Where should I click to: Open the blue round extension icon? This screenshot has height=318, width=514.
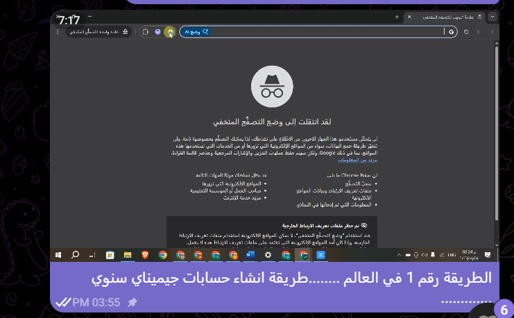(157, 32)
